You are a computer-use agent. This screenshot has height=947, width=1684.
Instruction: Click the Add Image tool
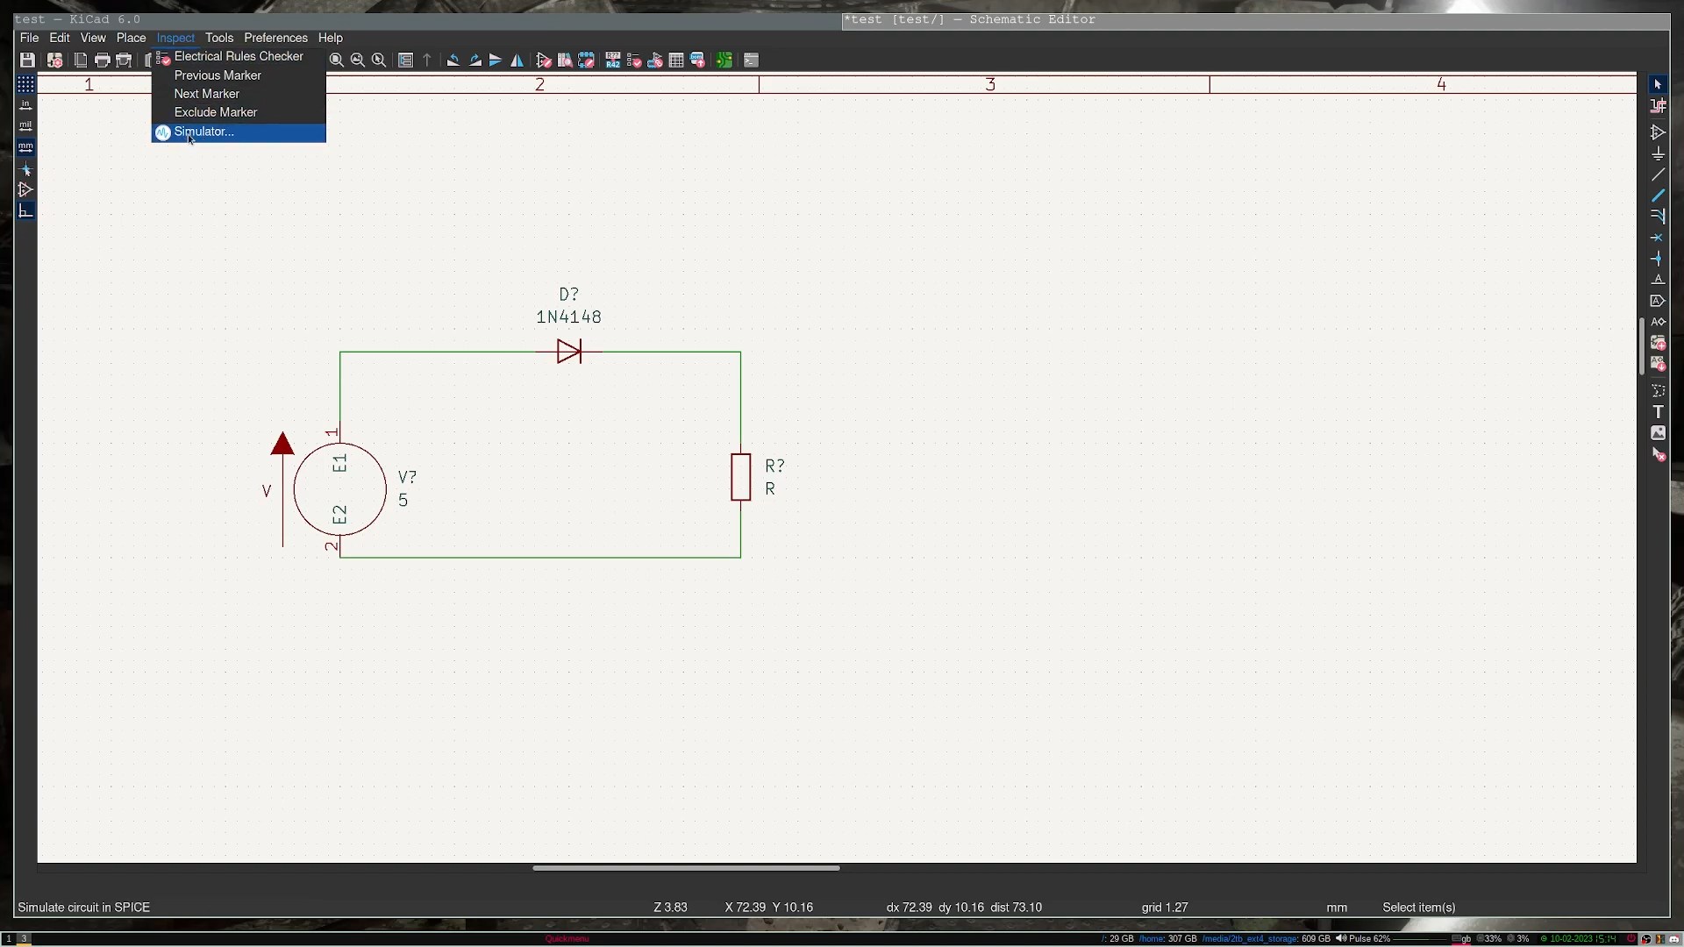[x=1658, y=433]
